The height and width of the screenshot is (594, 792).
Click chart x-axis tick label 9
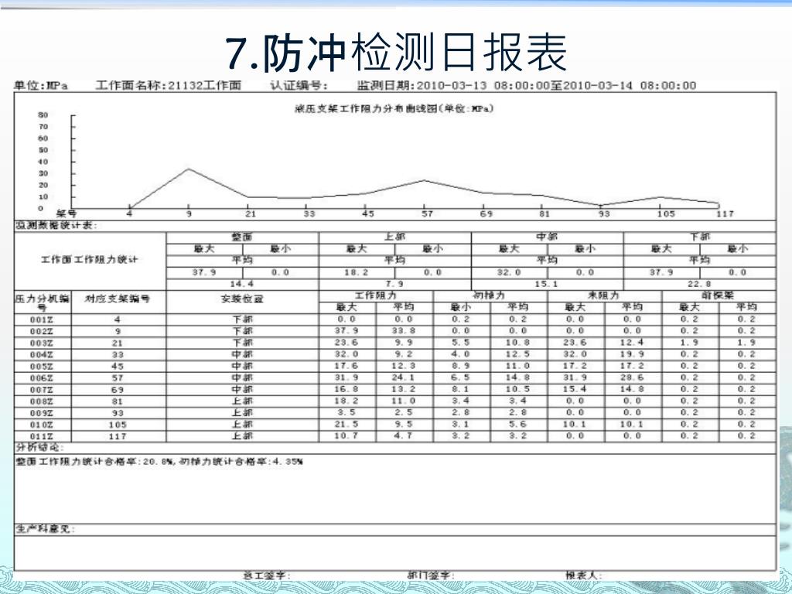point(189,213)
